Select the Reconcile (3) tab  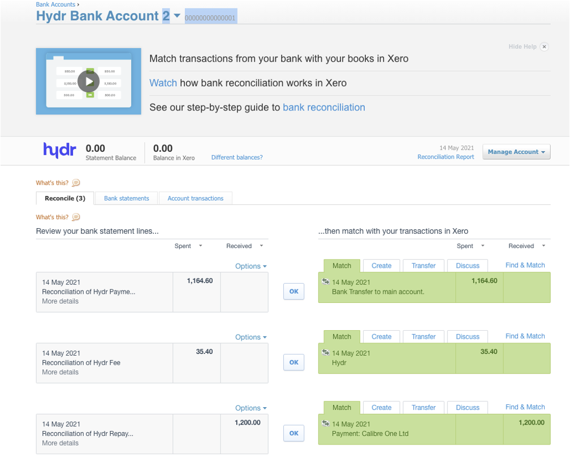(x=65, y=198)
